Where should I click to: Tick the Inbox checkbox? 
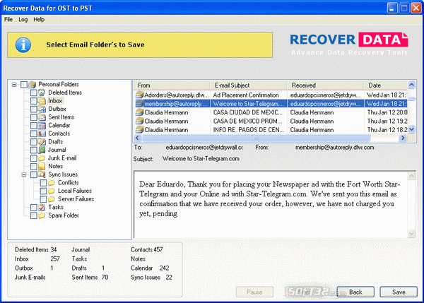[33, 101]
